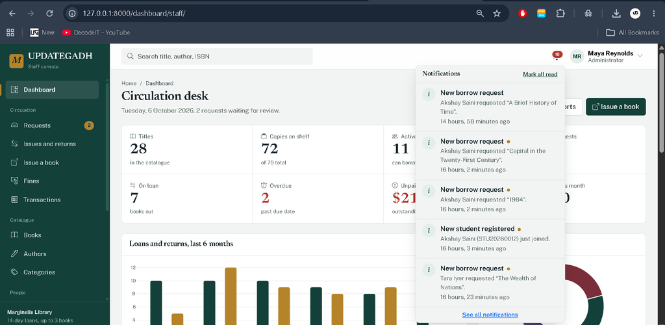The image size is (665, 325).
Task: Click the info icon beside the 1984 request
Action: (x=429, y=191)
